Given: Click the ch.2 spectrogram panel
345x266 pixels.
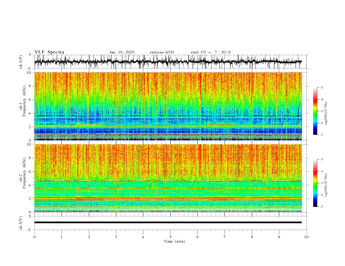Looking at the screenshot, I should pos(168,178).
